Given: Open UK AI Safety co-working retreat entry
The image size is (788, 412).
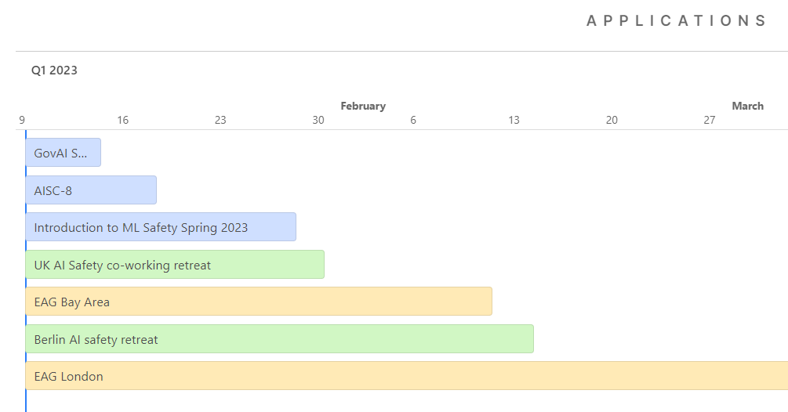Looking at the screenshot, I should tap(174, 265).
